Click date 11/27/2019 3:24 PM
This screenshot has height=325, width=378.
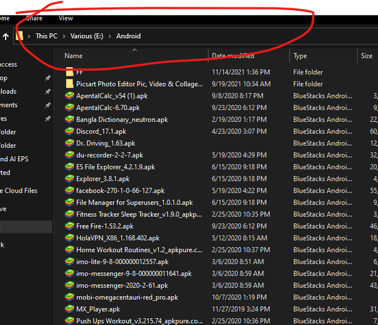point(241,309)
